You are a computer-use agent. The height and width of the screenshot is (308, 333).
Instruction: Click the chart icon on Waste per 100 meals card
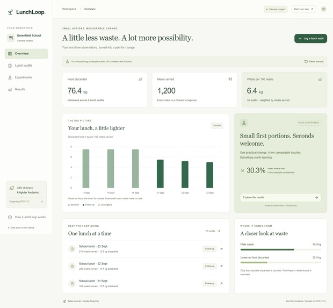coord(320,80)
